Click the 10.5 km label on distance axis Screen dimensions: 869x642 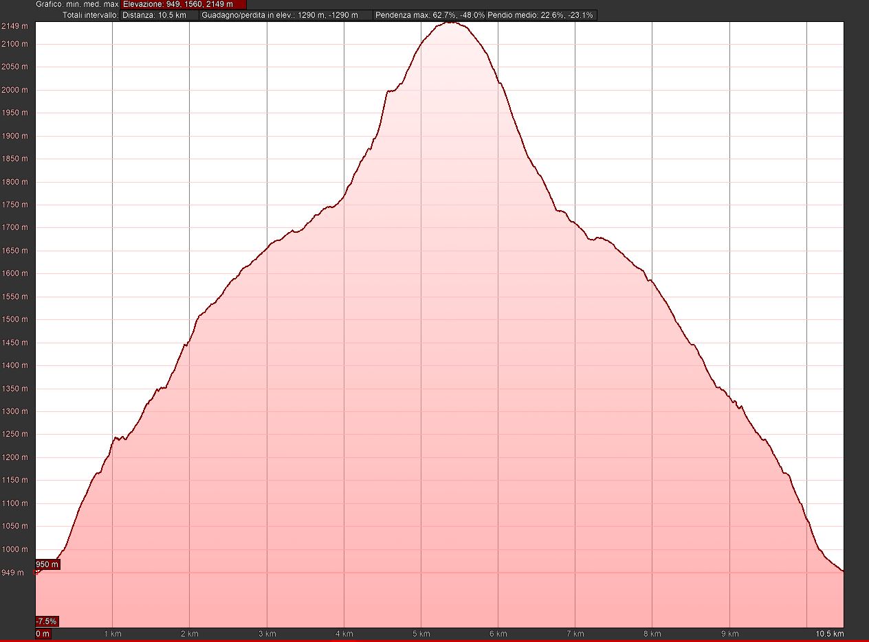830,634
